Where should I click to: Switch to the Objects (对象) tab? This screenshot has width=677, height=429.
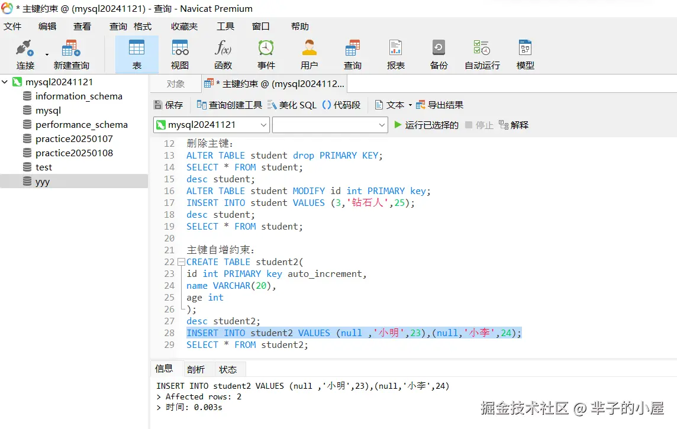coord(175,83)
